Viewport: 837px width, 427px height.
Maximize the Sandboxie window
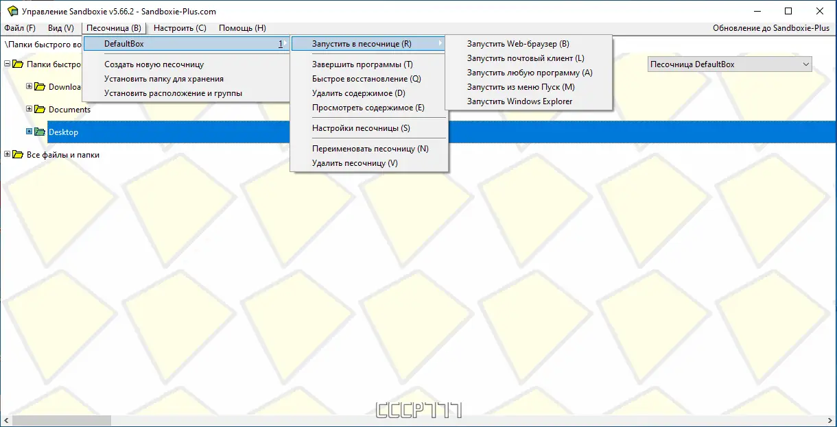(x=789, y=11)
